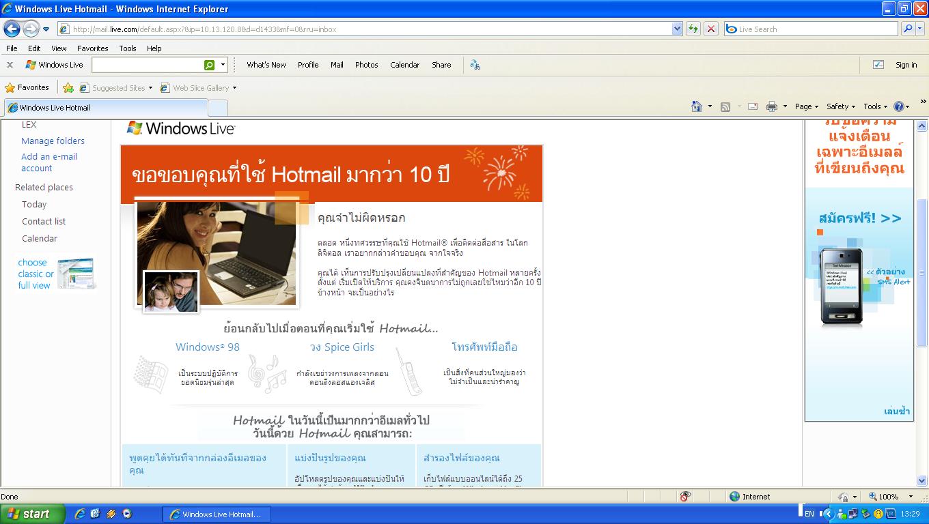
Task: Open search provider options dropdown arrow
Action: click(919, 29)
